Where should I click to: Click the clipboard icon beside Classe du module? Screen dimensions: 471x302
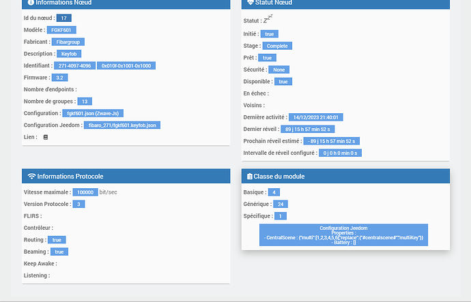[249, 177]
